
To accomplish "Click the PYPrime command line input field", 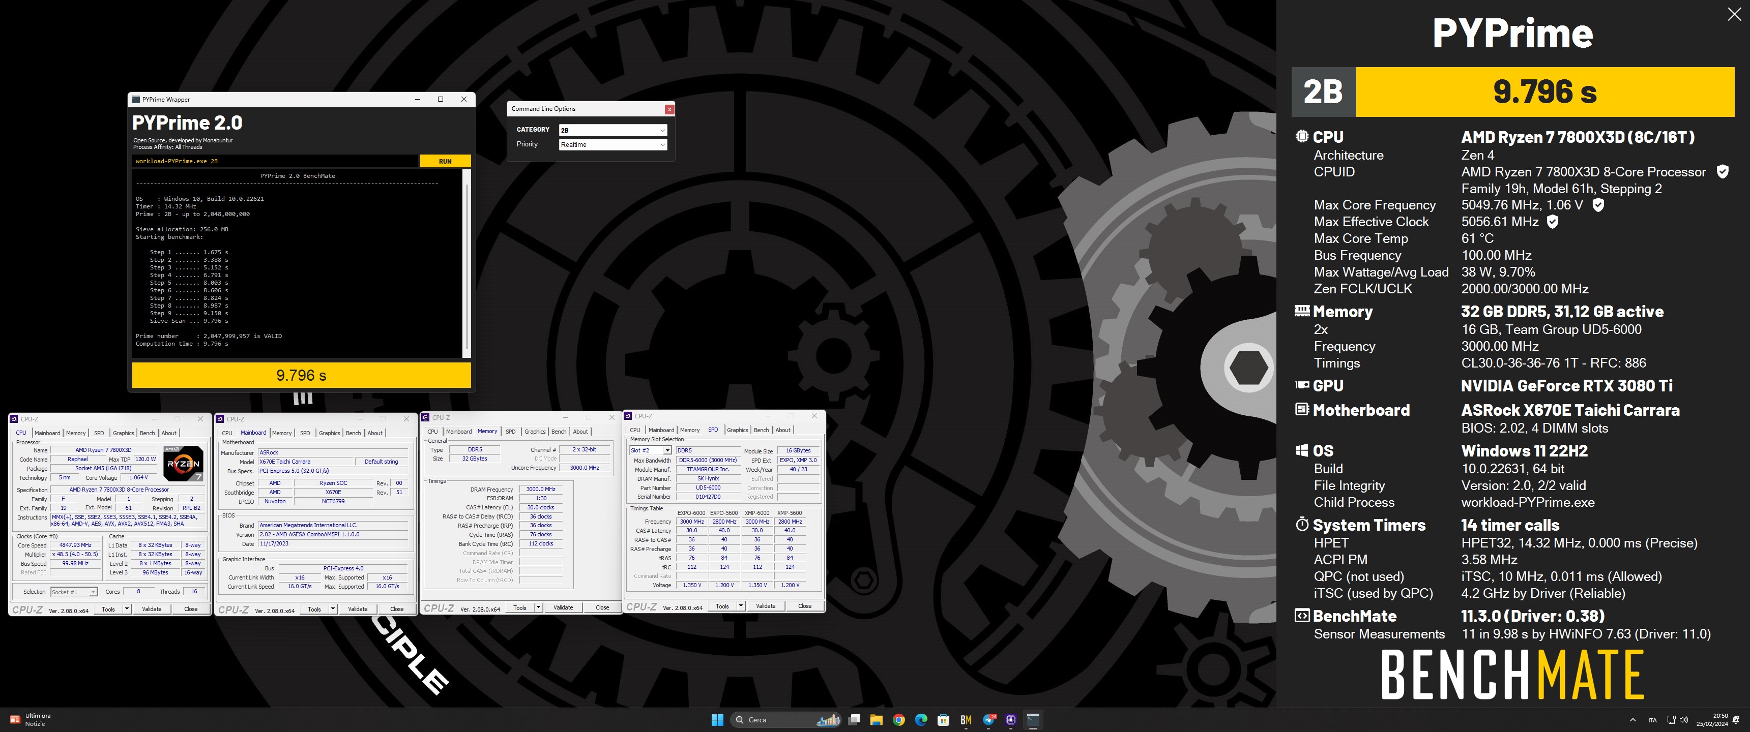I will (275, 161).
